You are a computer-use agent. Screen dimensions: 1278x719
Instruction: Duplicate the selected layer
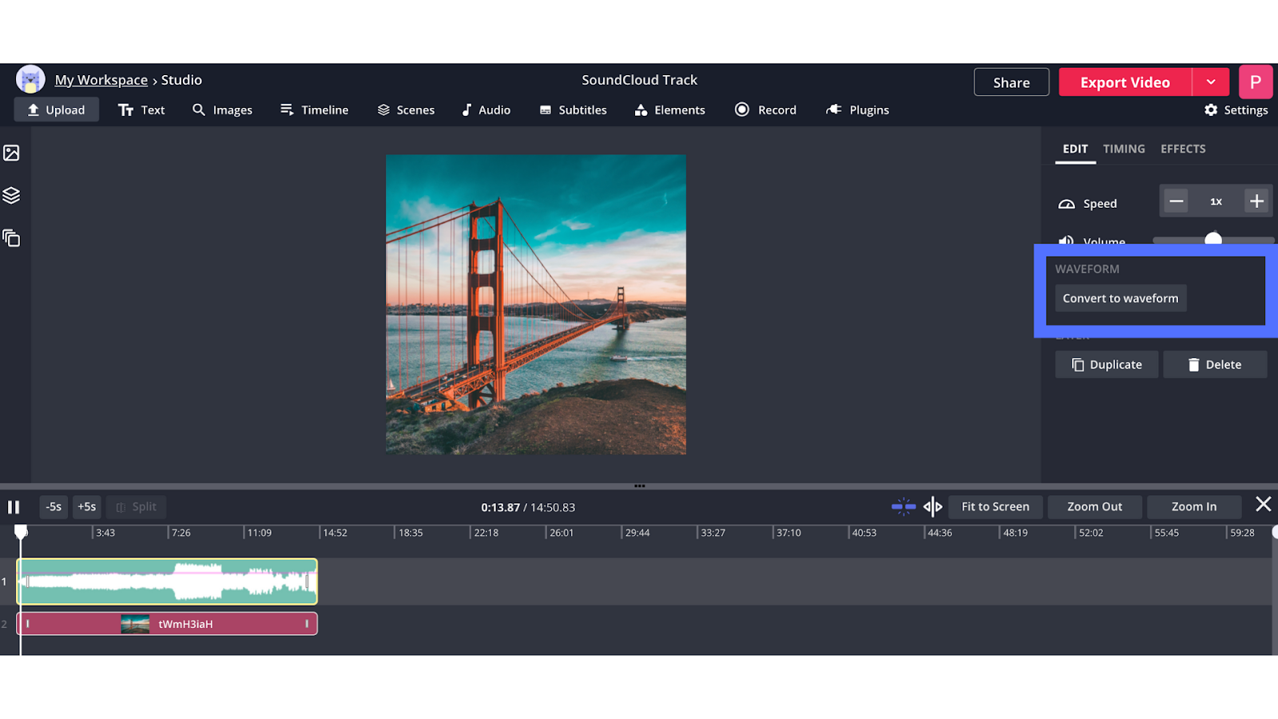pyautogui.click(x=1106, y=364)
